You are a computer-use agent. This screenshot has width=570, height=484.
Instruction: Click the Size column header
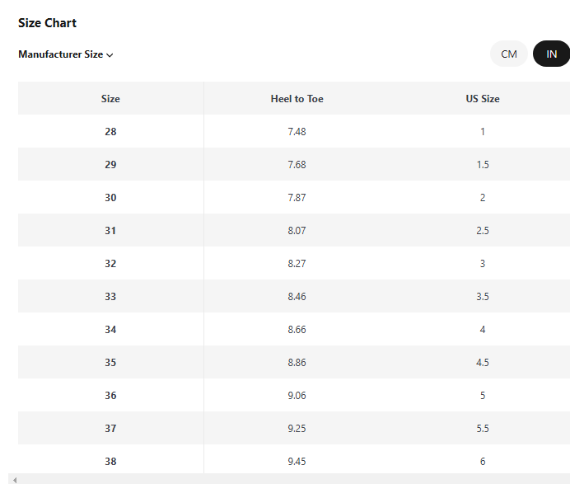click(110, 99)
